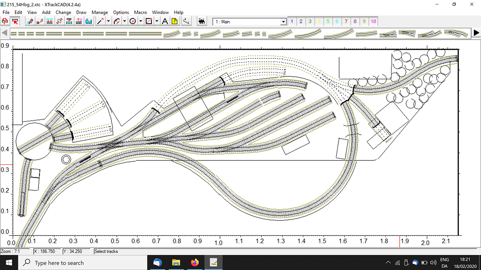The height and width of the screenshot is (270, 481).
Task: Expand the straight line draw tool dropdown arrow
Action: pos(108,22)
